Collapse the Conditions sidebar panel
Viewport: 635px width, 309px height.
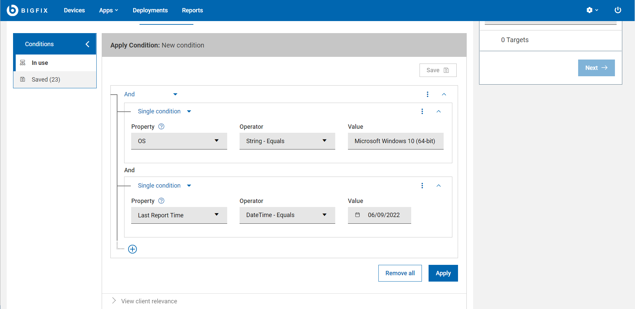coord(87,44)
